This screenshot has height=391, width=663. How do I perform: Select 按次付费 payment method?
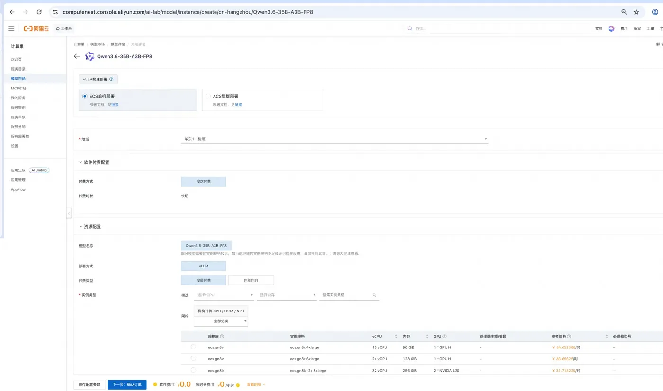click(204, 181)
